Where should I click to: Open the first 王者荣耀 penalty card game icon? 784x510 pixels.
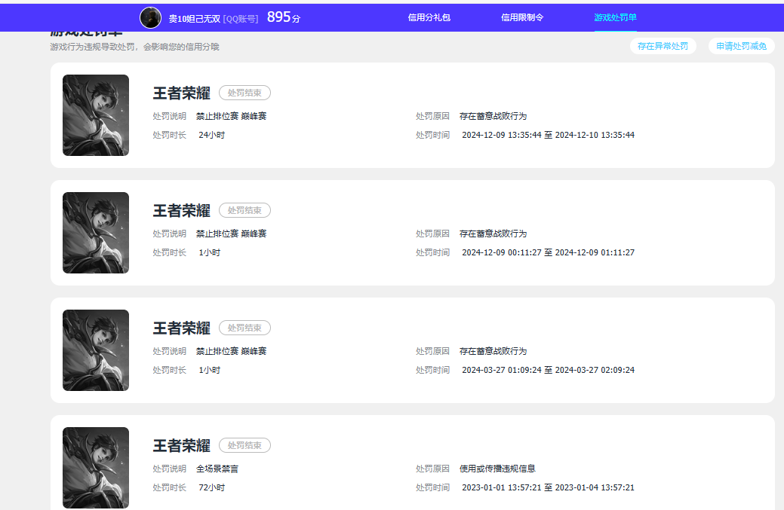point(95,115)
